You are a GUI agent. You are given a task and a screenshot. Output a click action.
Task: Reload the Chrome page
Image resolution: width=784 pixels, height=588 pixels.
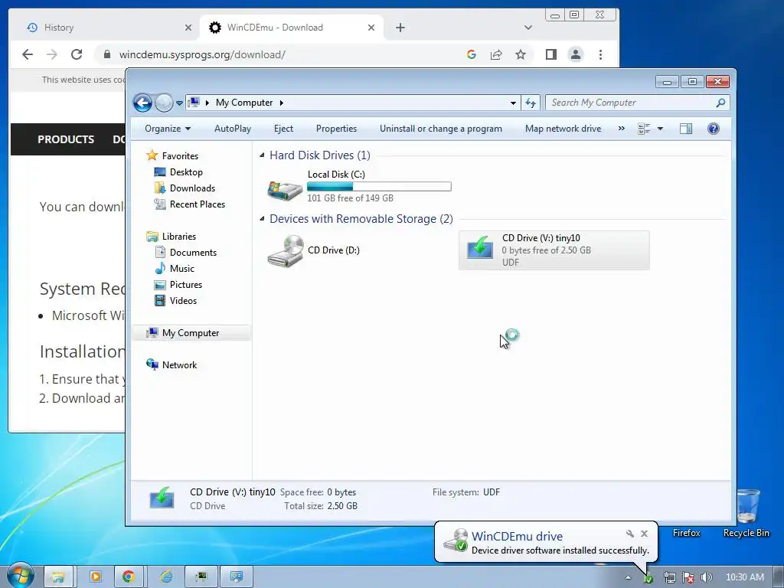tap(77, 54)
